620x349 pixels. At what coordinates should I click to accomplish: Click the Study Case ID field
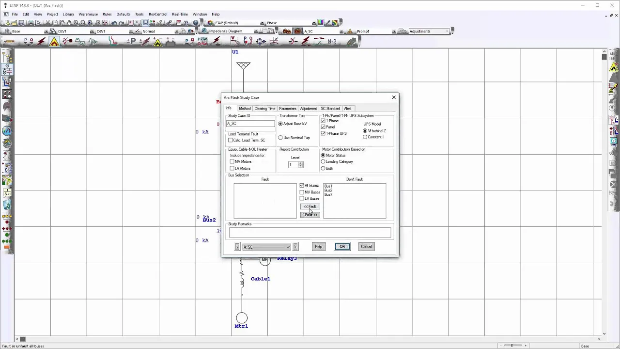(250, 124)
